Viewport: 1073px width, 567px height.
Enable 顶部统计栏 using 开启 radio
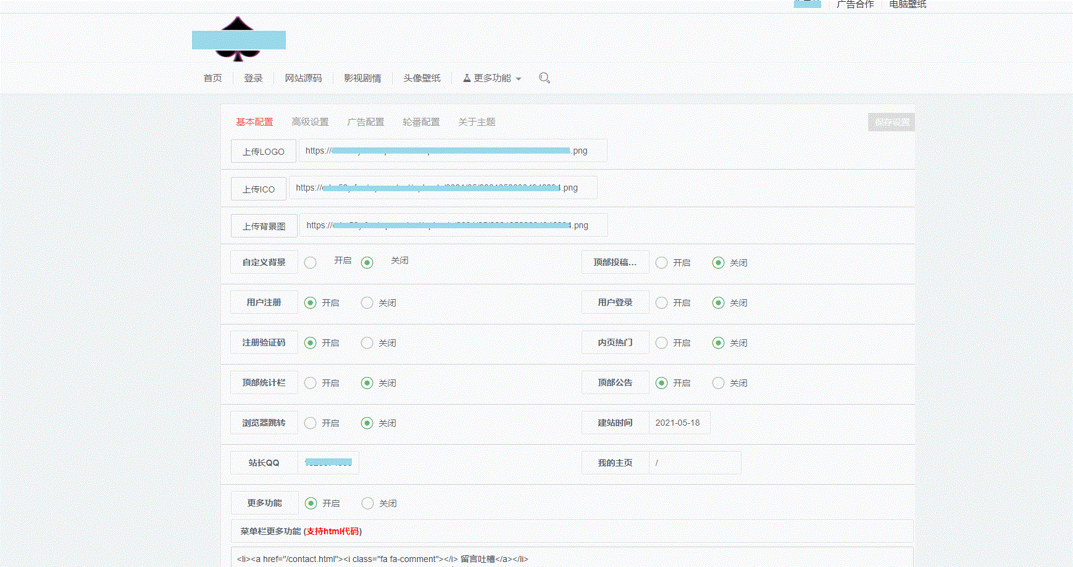coord(311,383)
